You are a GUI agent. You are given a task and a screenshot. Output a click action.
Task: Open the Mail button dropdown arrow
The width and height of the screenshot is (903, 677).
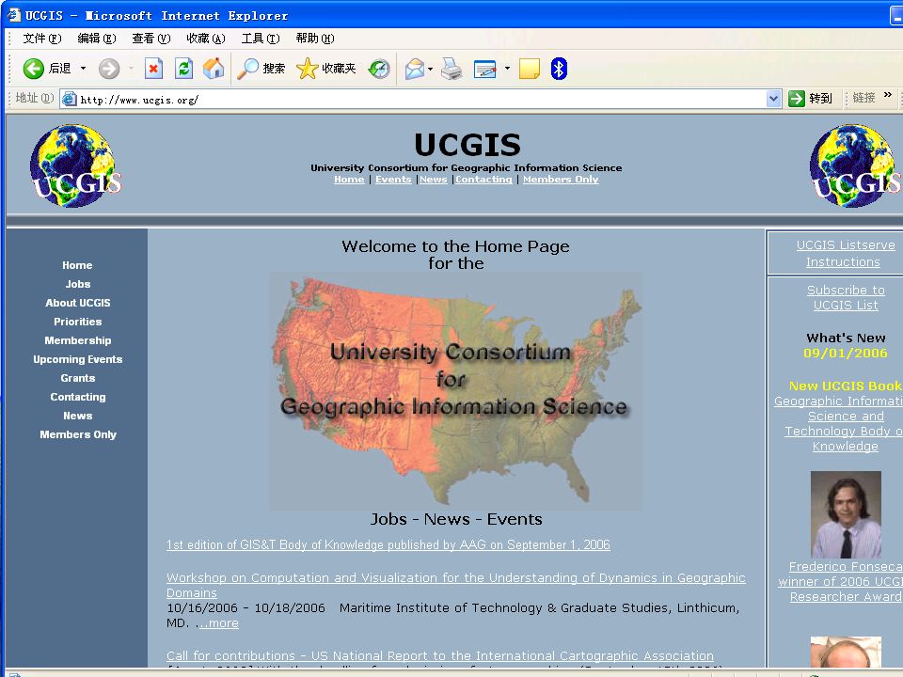430,69
